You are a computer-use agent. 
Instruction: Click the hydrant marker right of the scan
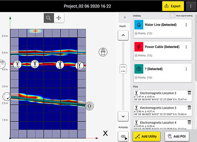tap(103, 52)
